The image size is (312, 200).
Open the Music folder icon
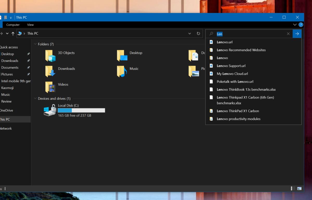pyautogui.click(x=122, y=71)
